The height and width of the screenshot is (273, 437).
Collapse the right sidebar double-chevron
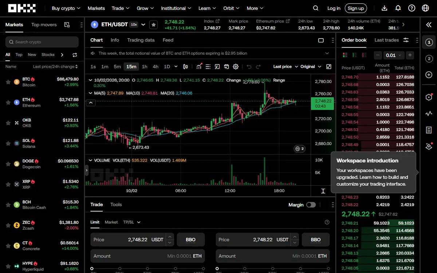pyautogui.click(x=429, y=25)
